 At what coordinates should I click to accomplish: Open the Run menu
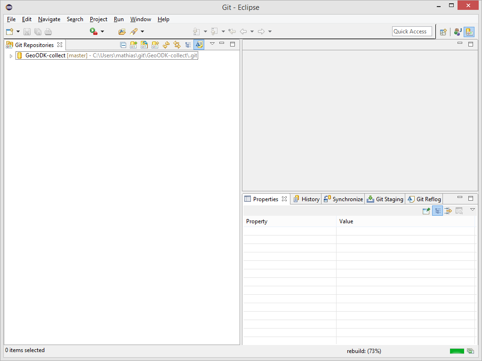pyautogui.click(x=119, y=19)
